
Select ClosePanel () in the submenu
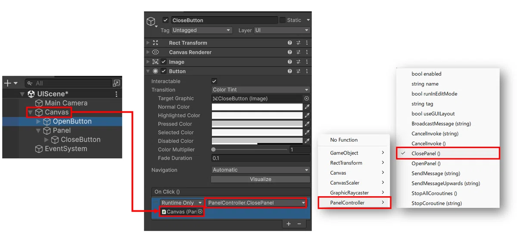click(448, 153)
